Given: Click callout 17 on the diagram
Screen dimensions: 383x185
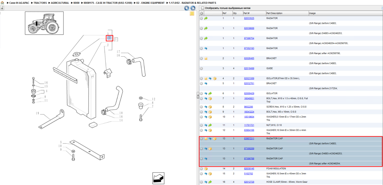Looking at the screenshot, I should coord(118,52).
